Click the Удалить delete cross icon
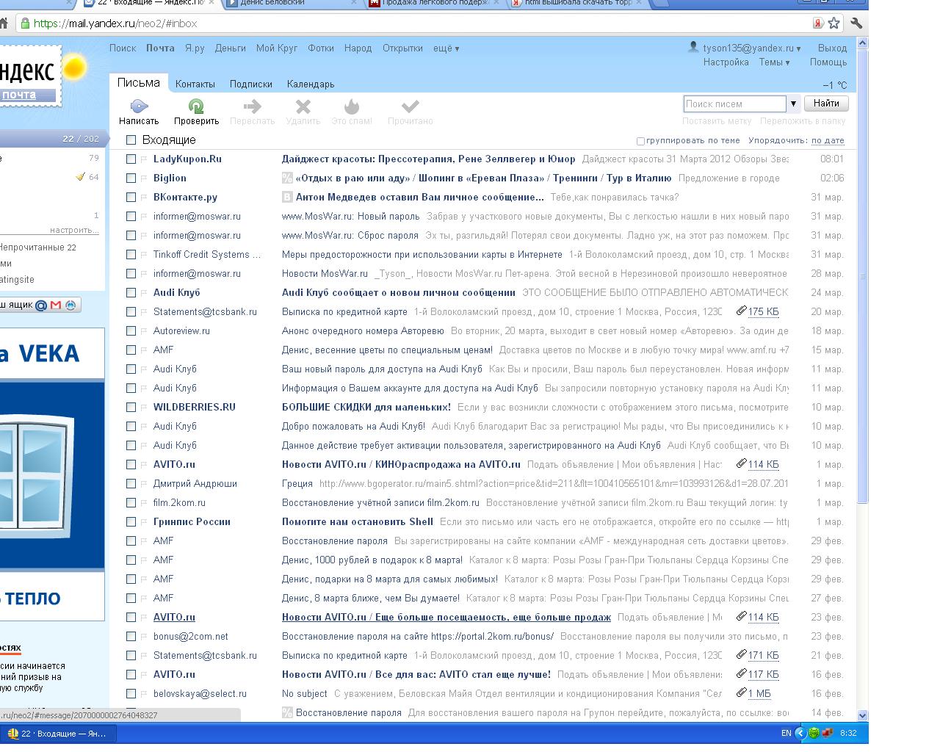Screen dimensions: 940x752 [x=303, y=106]
